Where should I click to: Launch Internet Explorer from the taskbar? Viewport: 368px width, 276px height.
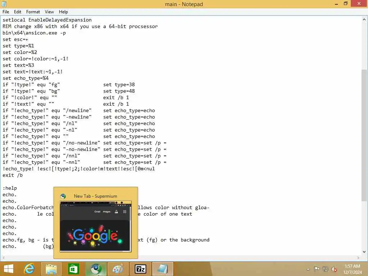29,269
